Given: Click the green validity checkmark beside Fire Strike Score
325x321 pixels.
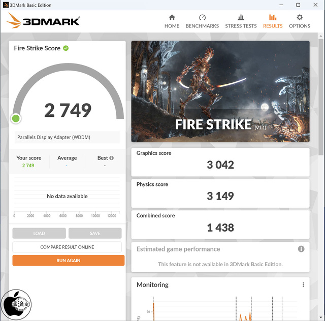Looking at the screenshot, I should tap(66, 48).
